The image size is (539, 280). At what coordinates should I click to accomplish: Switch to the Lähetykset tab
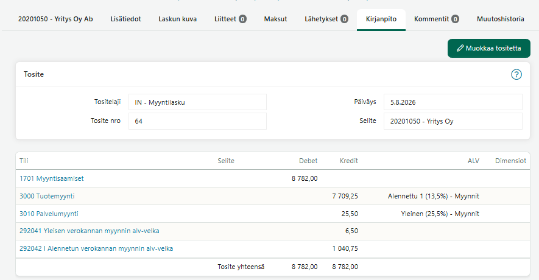pyautogui.click(x=326, y=19)
